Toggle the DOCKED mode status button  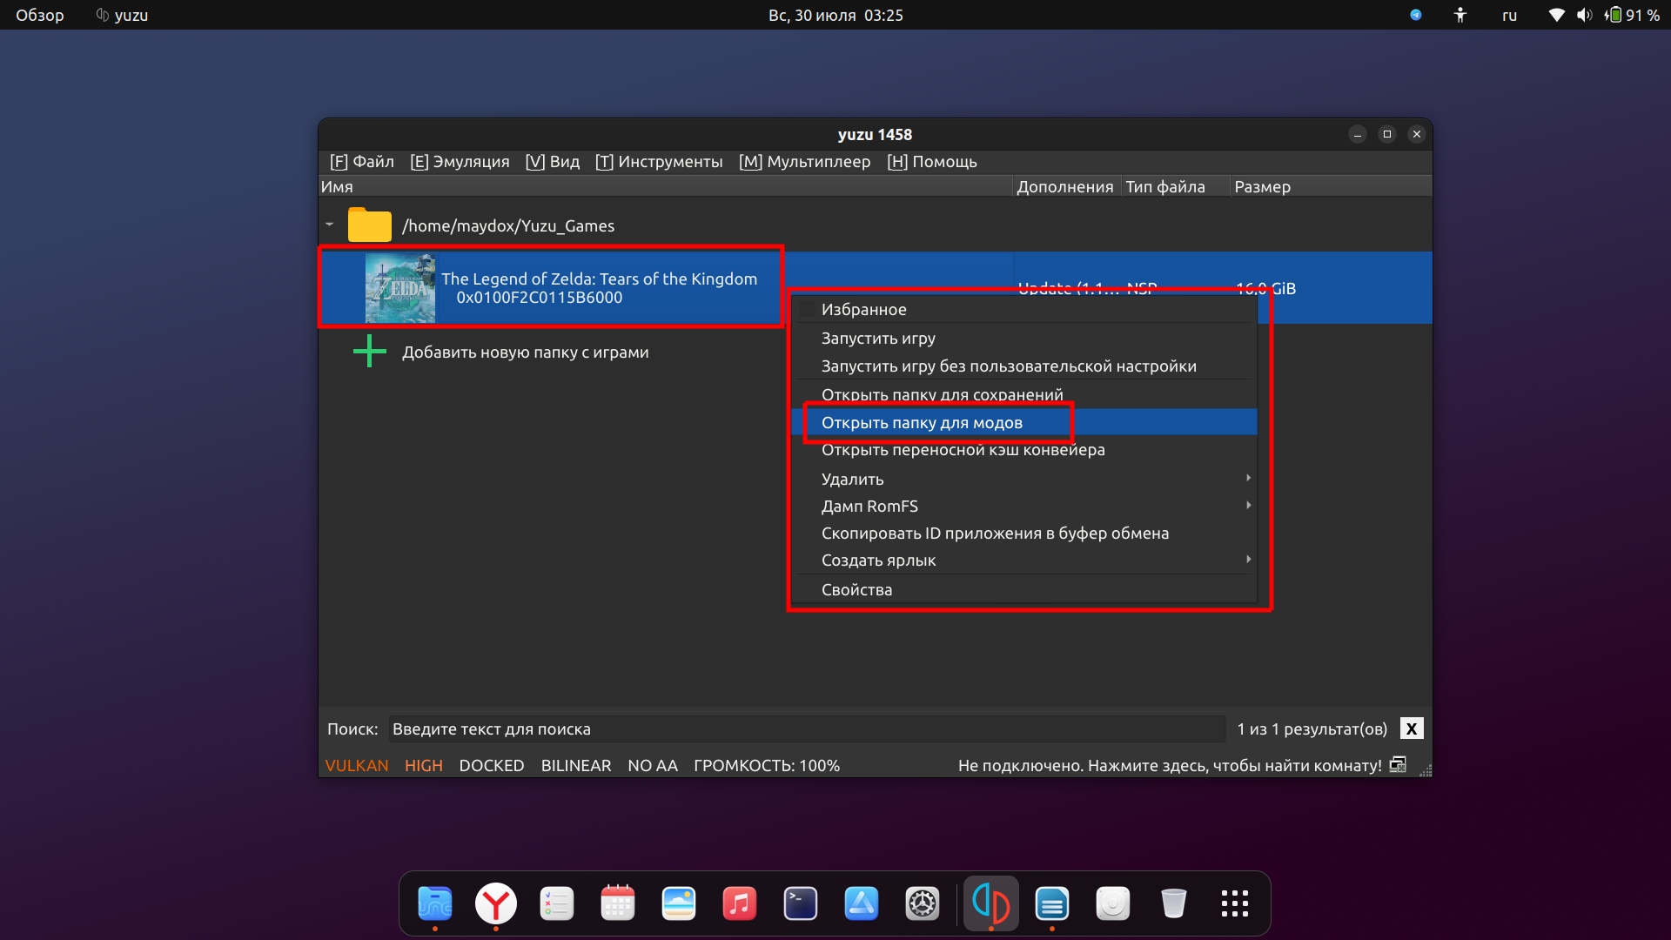pyautogui.click(x=492, y=765)
